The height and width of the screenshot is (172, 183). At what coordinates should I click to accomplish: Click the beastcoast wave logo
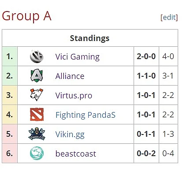click(37, 153)
